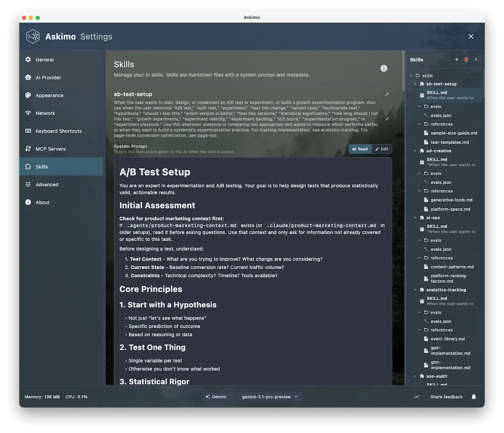
Task: Collapse the Skills panel arrow
Action: [x=476, y=60]
